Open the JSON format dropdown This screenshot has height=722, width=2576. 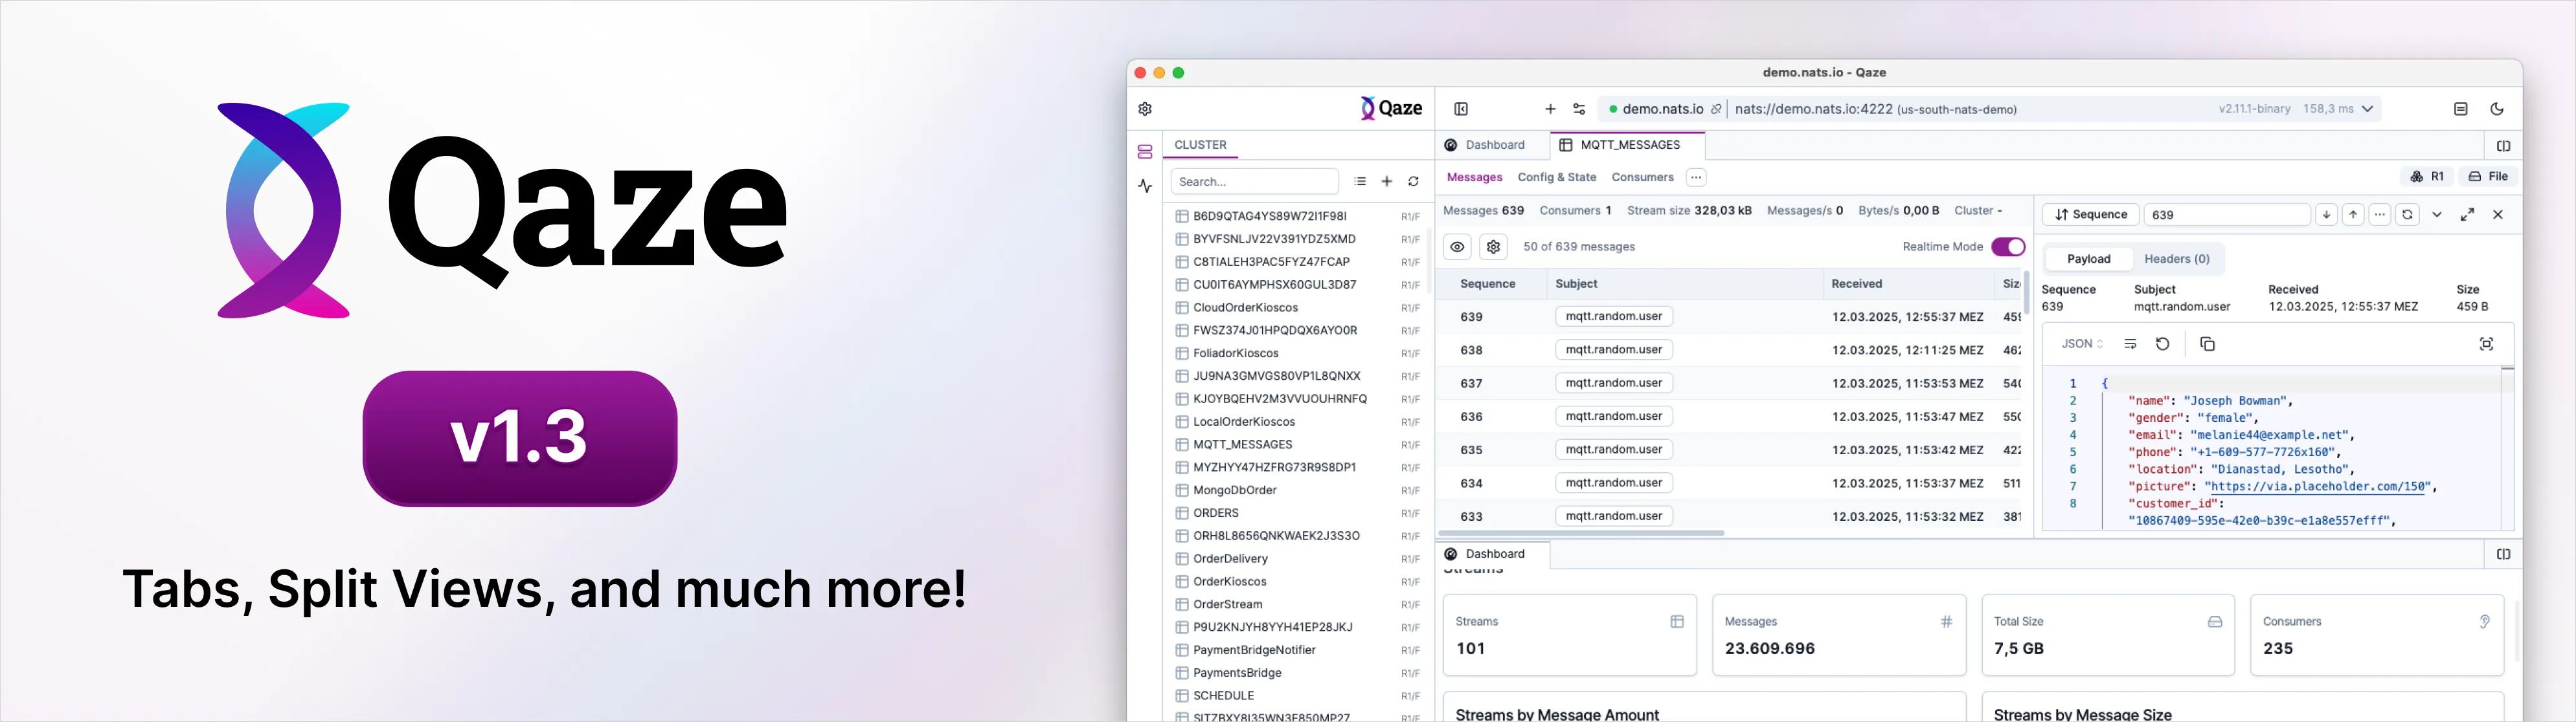pos(2082,344)
